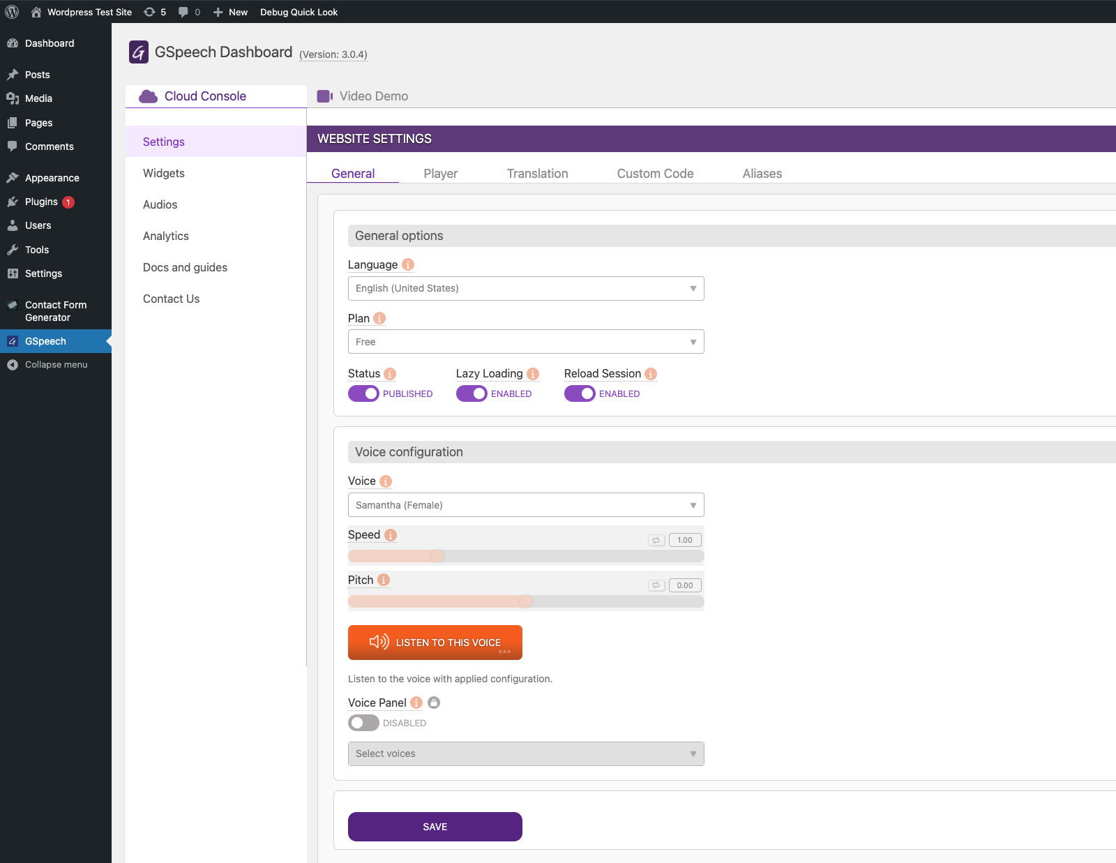1116x863 pixels.
Task: Click the WordPress logo icon in admin bar
Action: [x=12, y=12]
